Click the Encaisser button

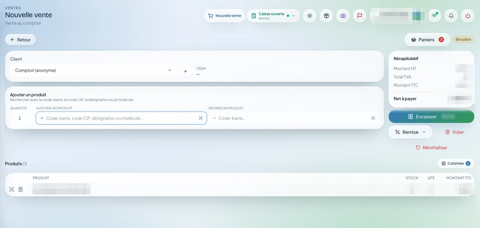pyautogui.click(x=431, y=117)
